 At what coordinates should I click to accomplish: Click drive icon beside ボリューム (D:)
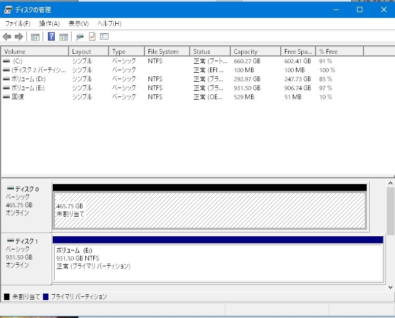(x=6, y=79)
